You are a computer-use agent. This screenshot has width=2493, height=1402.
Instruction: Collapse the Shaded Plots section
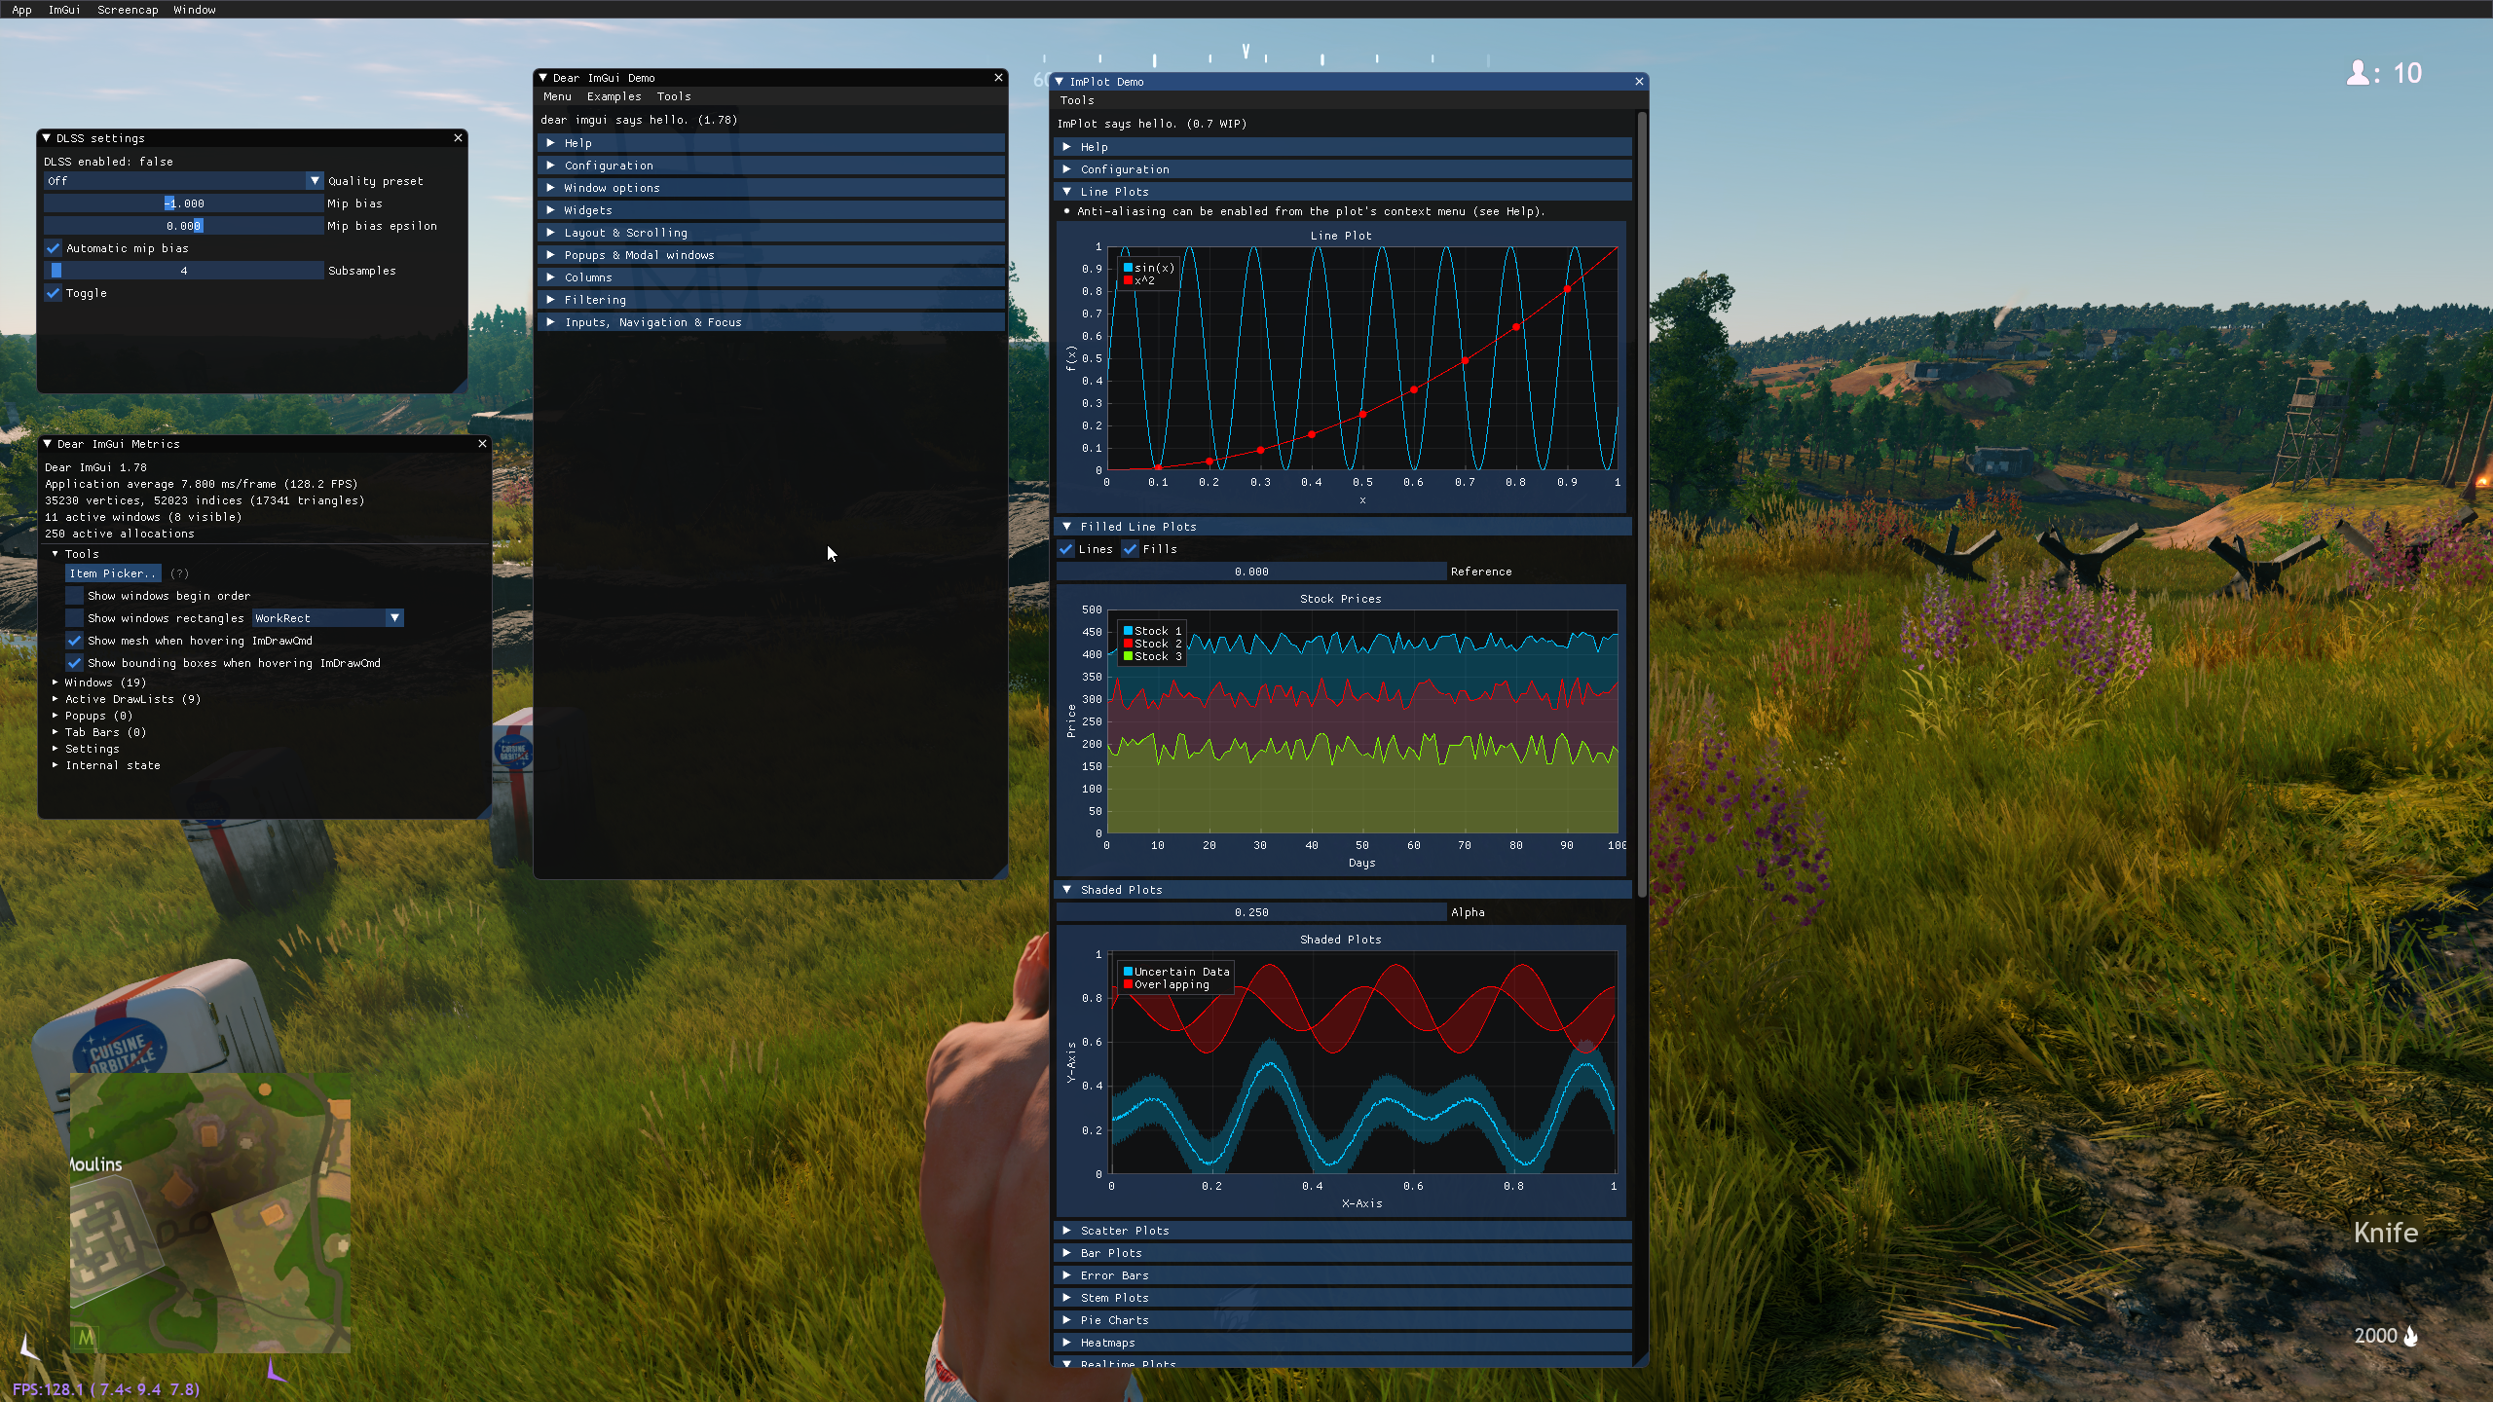(x=1343, y=890)
